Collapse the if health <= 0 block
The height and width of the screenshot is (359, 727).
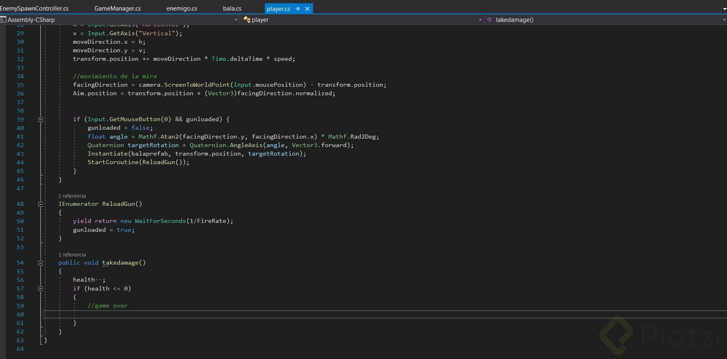pos(41,289)
